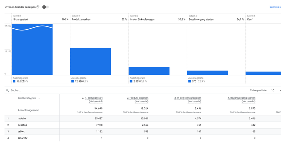281x144 pixels.
Task: Click the total value 18.024
Action: point(144,108)
